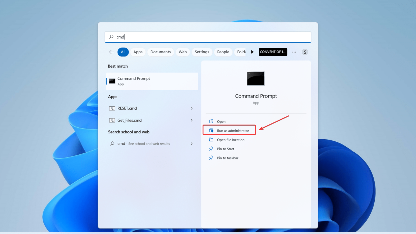Expand options for Get_Files.cmd
The image size is (416, 234).
pyautogui.click(x=191, y=120)
